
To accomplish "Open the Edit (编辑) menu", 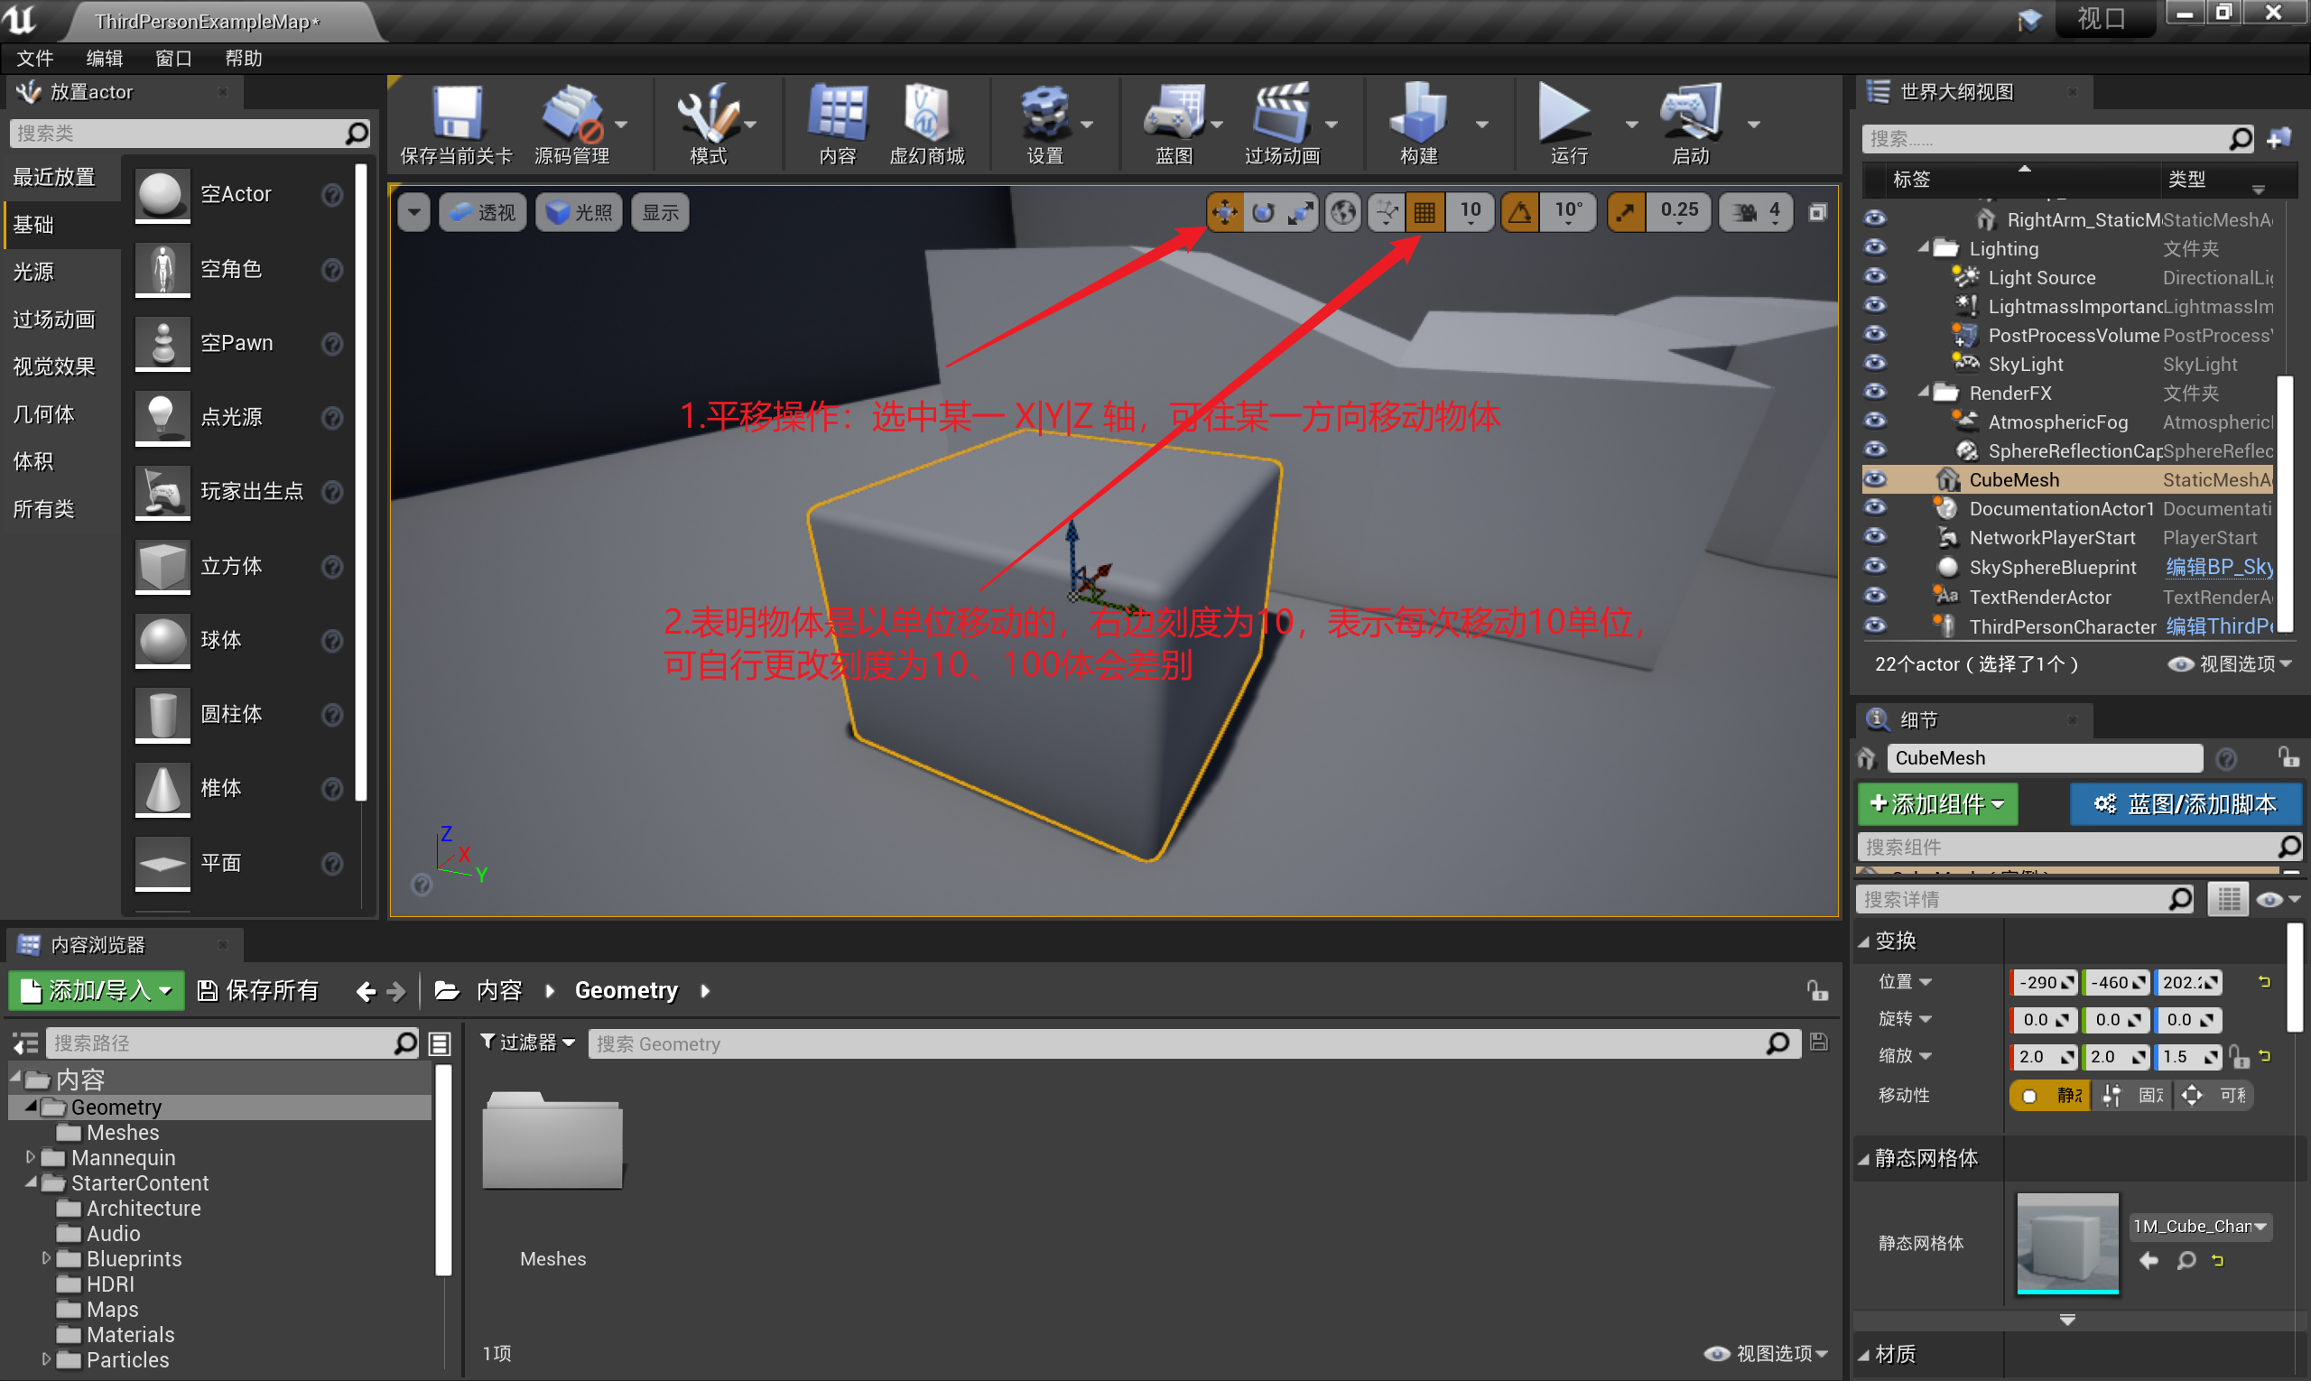I will [104, 59].
